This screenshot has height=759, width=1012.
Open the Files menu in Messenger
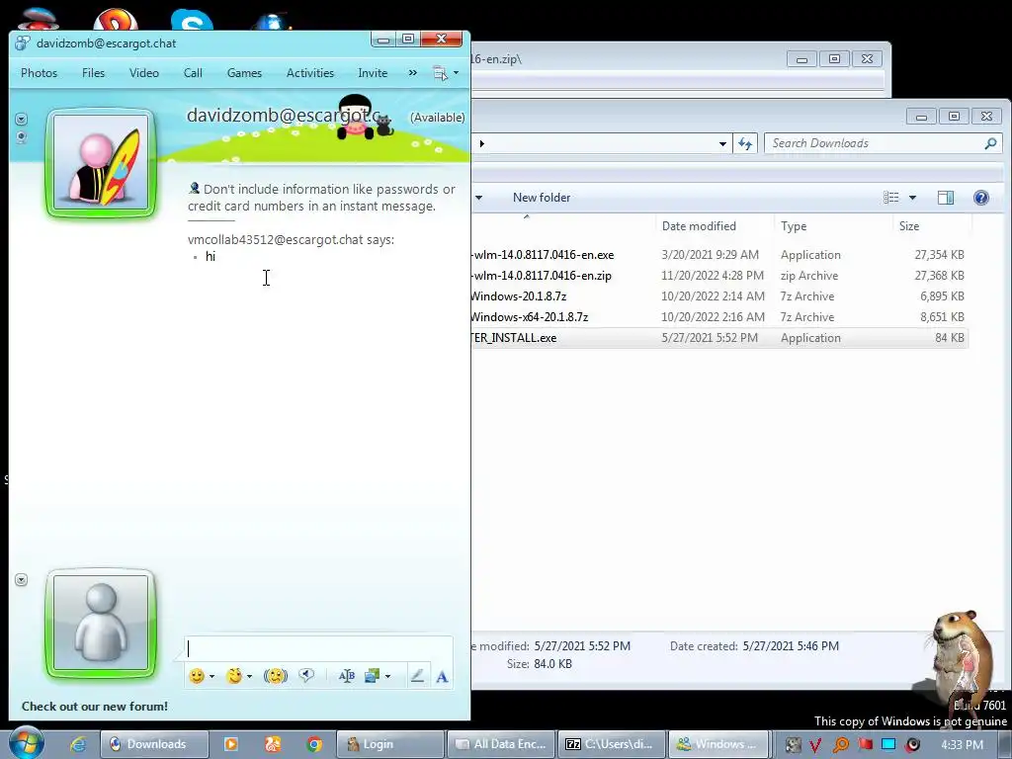tap(93, 73)
